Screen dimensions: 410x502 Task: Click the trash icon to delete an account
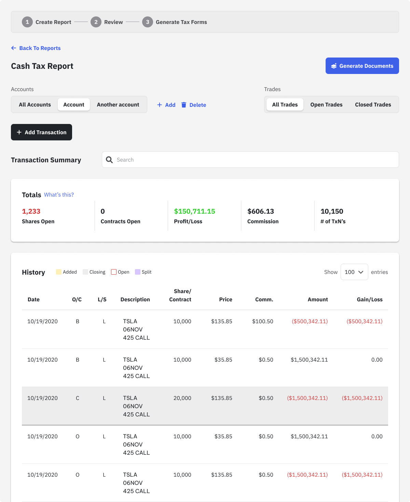(184, 105)
